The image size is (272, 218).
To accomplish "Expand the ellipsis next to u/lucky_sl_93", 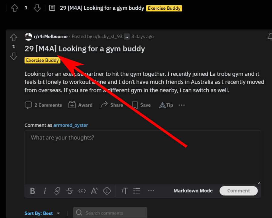I will pyautogui.click(x=127, y=36).
